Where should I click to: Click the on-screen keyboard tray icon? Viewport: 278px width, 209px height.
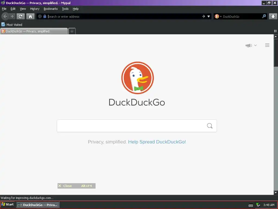click(251, 205)
